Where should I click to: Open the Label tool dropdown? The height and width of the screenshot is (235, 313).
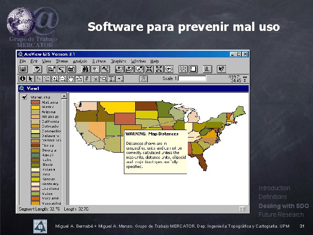pyautogui.click(x=103, y=79)
